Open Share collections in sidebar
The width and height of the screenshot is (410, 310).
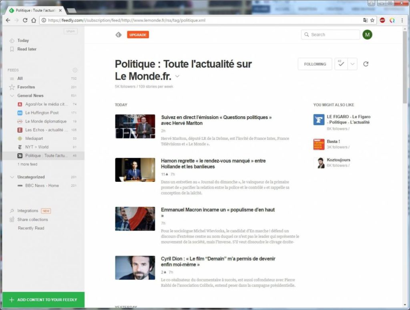click(33, 219)
